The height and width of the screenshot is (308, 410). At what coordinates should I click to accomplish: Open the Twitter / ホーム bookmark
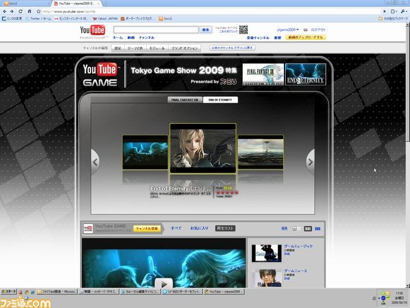[38, 19]
